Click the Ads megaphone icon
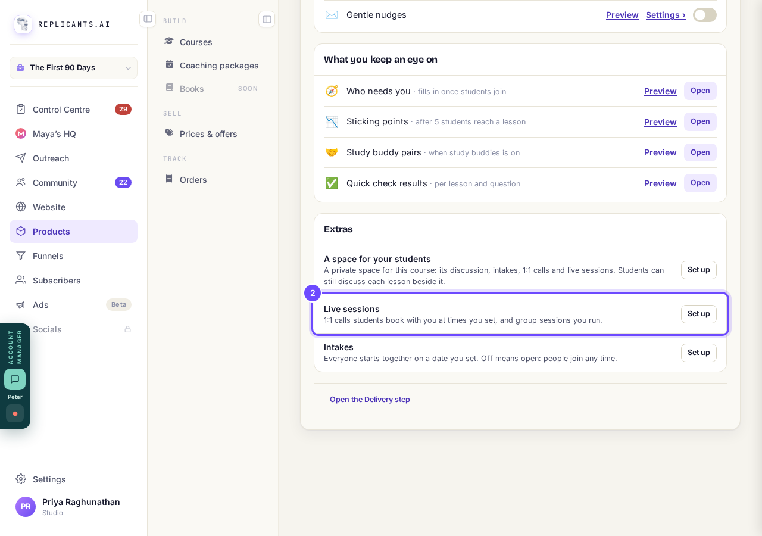Image resolution: width=762 pixels, height=536 pixels. [21, 304]
